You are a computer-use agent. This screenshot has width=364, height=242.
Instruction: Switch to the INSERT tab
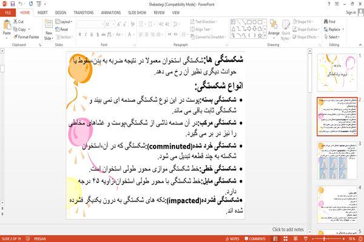42,13
